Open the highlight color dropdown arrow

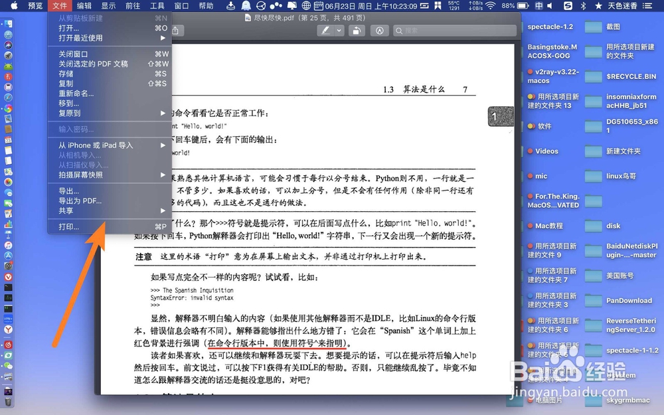pos(339,31)
